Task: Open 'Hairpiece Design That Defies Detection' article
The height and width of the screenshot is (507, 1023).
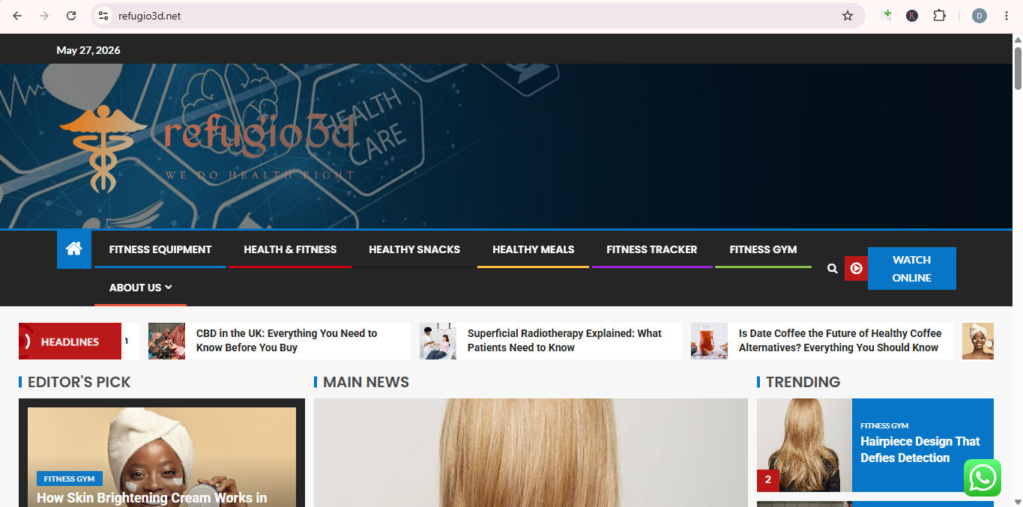Action: [x=920, y=449]
